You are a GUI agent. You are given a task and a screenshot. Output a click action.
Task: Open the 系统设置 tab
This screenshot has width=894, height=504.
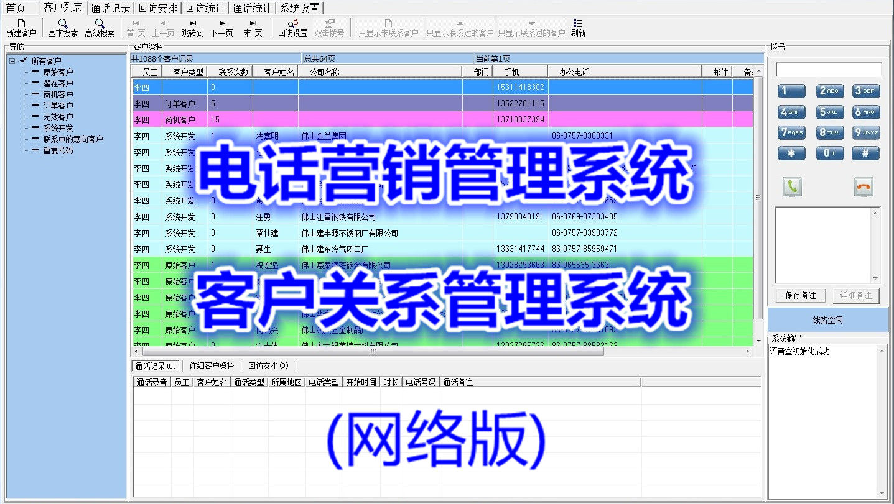[x=299, y=8]
